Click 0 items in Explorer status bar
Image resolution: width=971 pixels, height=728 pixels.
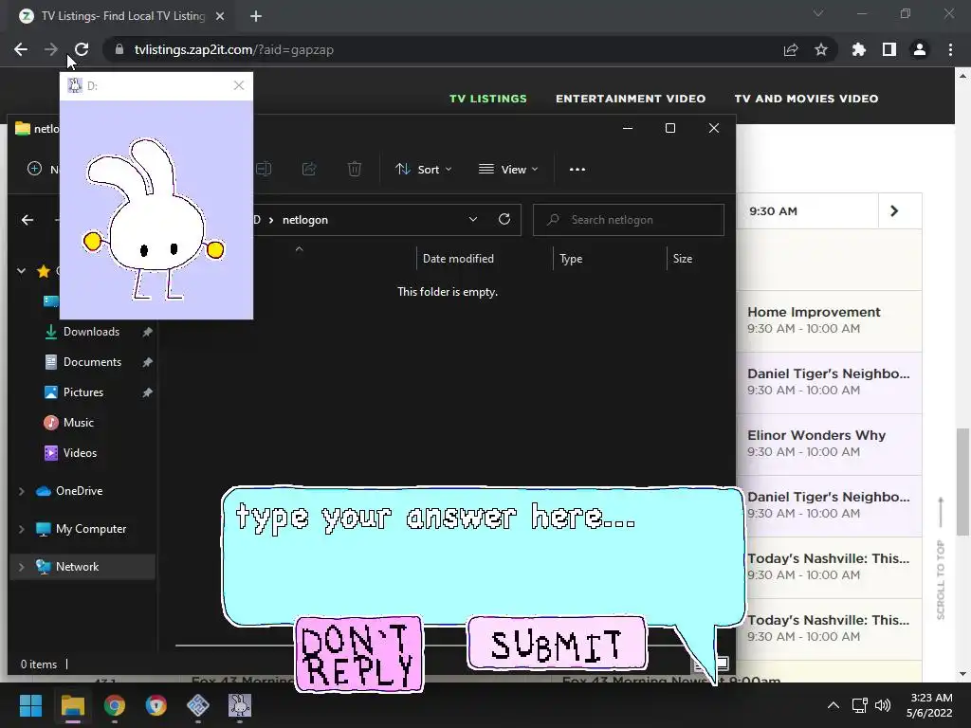tap(38, 664)
